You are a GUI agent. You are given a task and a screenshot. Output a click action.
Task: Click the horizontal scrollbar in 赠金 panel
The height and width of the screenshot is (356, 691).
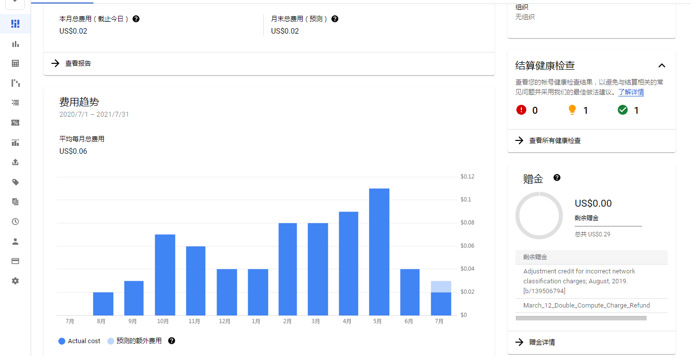[x=581, y=318]
